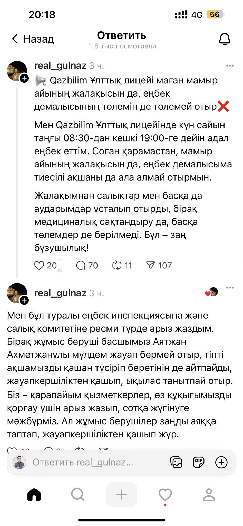Screen dimensions: 243x526
Task: Go back using the Назад button
Action: pyautogui.click(x=33, y=39)
